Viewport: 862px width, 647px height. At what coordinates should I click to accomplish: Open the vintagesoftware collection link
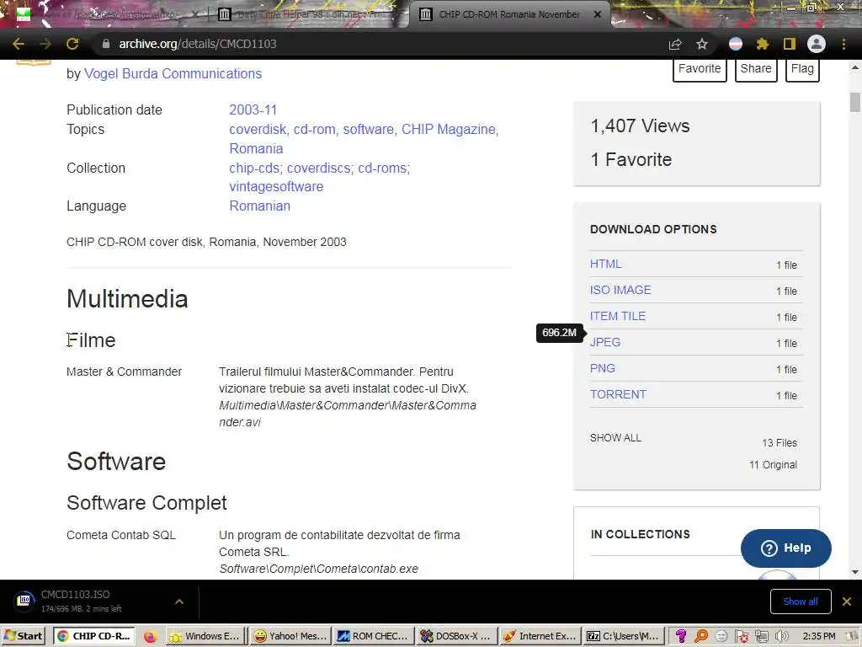[276, 186]
